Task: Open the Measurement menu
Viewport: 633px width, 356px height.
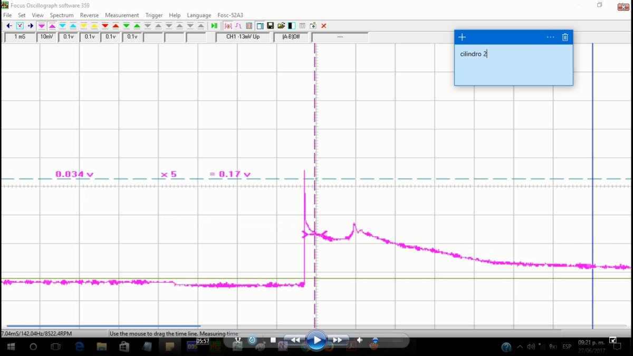Action: point(122,15)
